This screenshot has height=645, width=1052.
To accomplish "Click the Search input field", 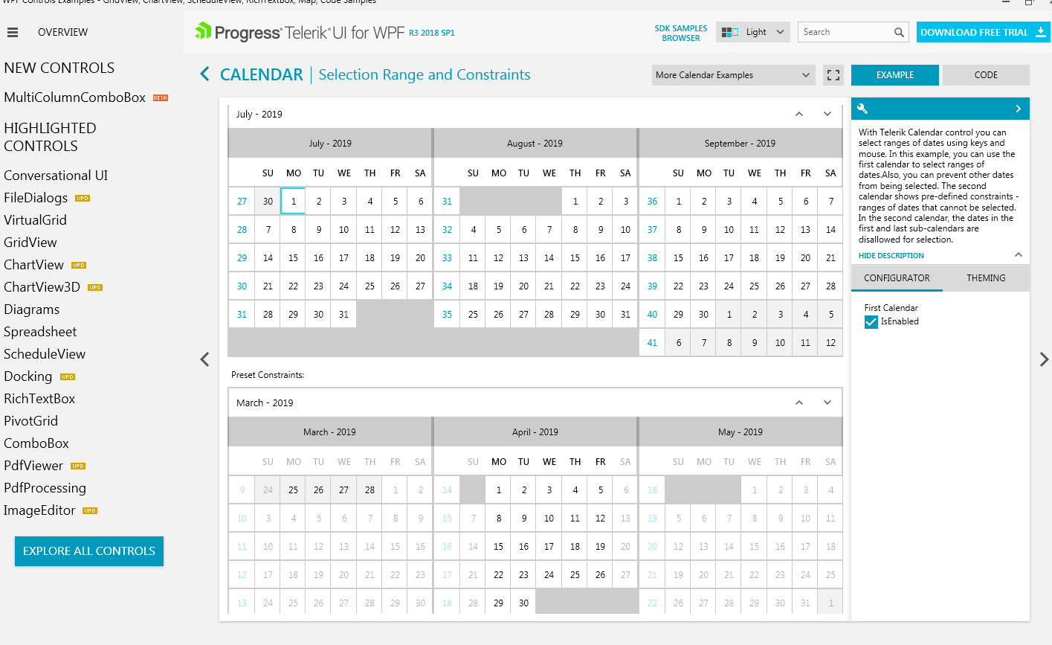I will (x=844, y=32).
